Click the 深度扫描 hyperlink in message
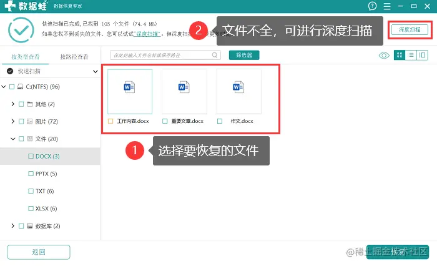This screenshot has width=437, height=266. 147,34
